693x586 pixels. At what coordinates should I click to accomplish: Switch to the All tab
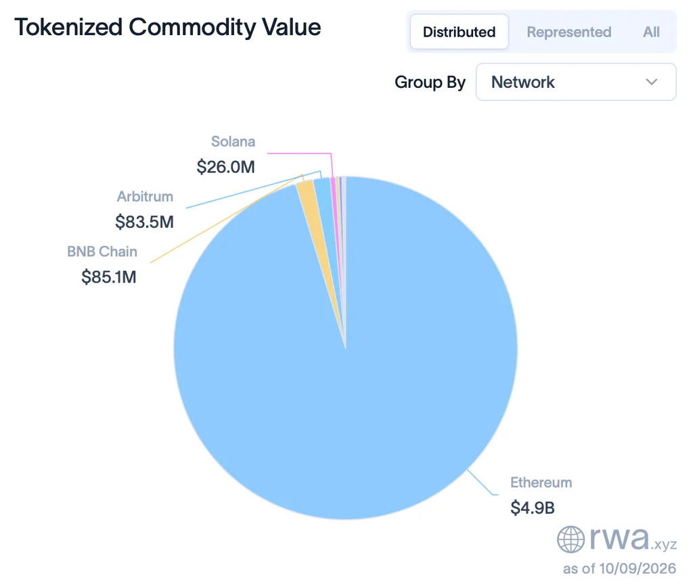tap(651, 32)
